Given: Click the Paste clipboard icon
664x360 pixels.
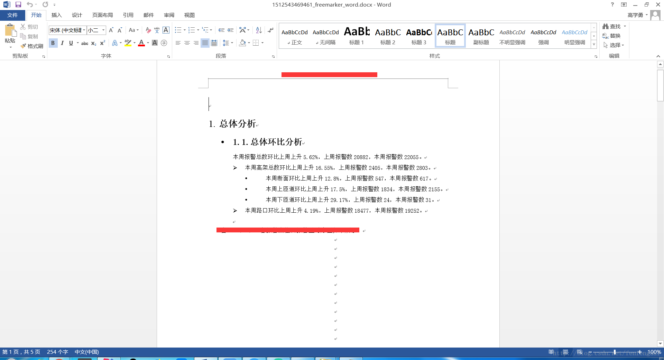Looking at the screenshot, I should (10, 30).
